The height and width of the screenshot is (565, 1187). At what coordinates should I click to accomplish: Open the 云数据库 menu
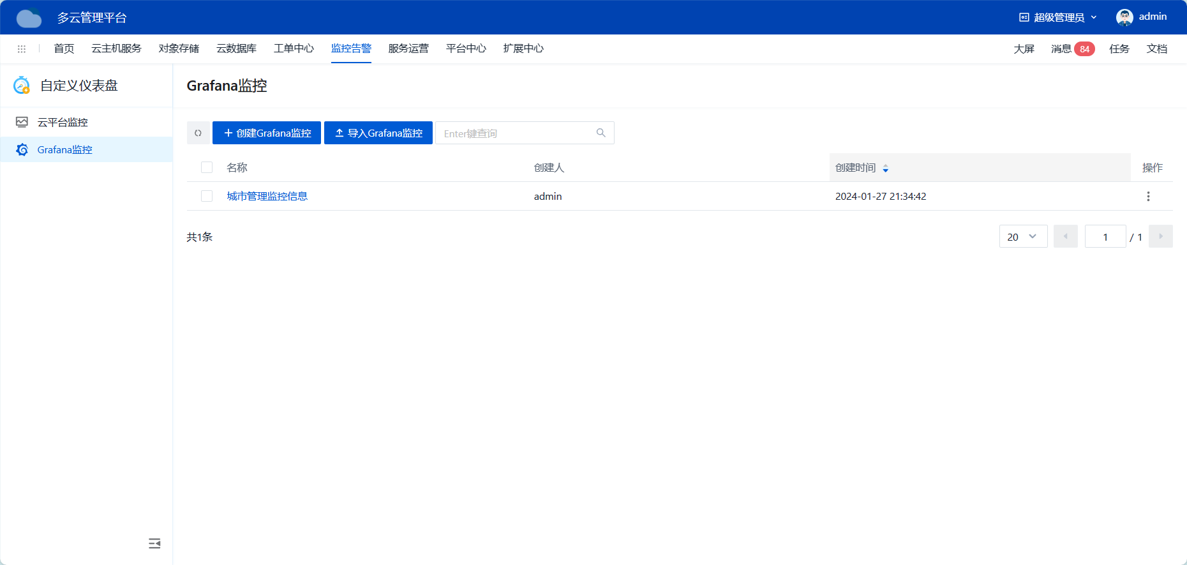pyautogui.click(x=236, y=49)
